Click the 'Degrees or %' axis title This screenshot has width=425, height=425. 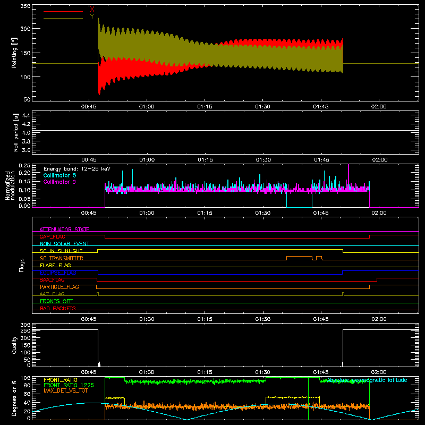[14, 398]
